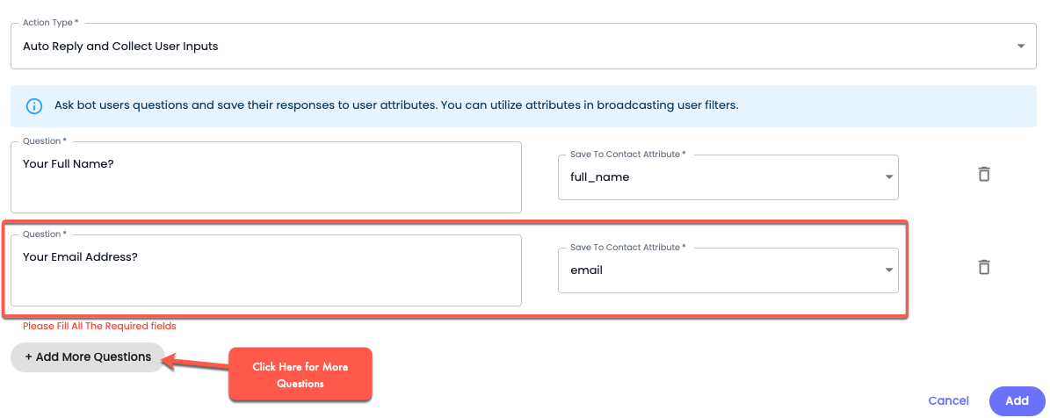Click the 'Click Here for More Questions' callout

coord(300,375)
